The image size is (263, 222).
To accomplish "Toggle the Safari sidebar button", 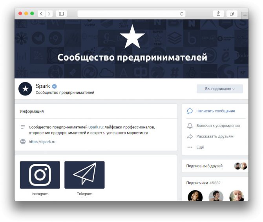I will click(61, 14).
